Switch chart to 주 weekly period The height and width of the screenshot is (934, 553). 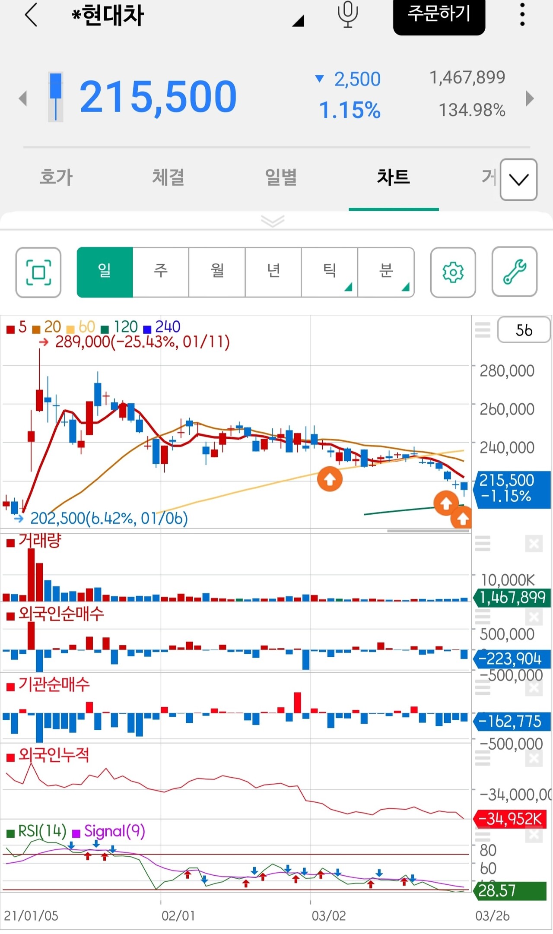point(161,272)
